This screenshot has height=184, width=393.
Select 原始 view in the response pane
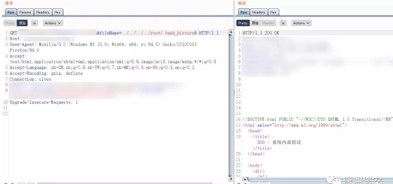(x=255, y=23)
